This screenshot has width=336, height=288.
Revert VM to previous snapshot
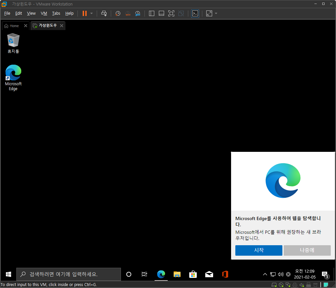128,13
